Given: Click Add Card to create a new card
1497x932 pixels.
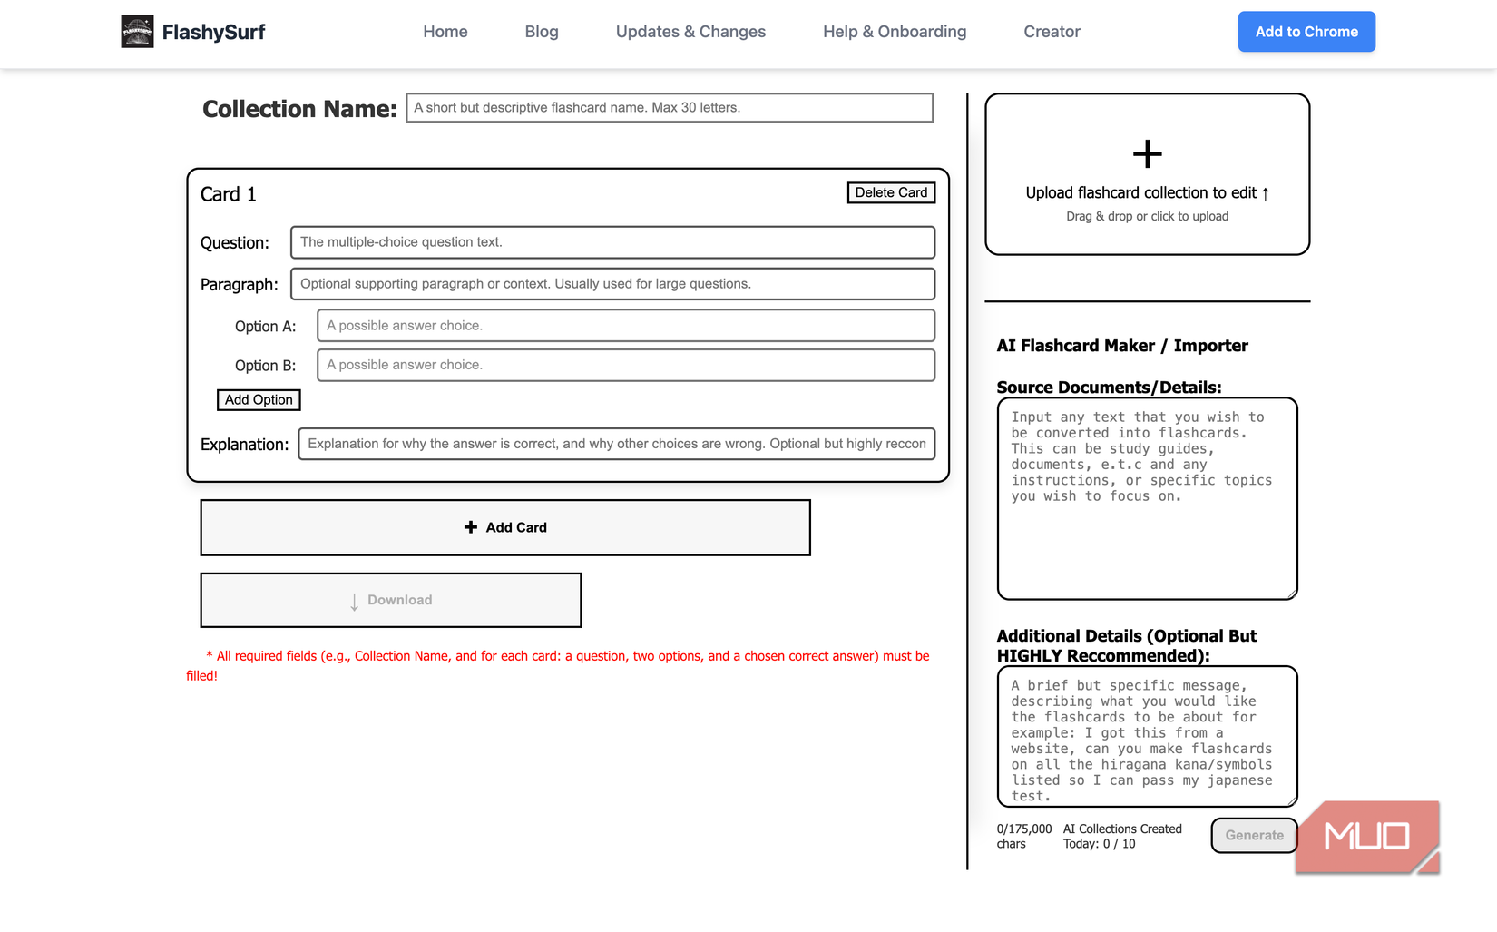Looking at the screenshot, I should click(505, 527).
